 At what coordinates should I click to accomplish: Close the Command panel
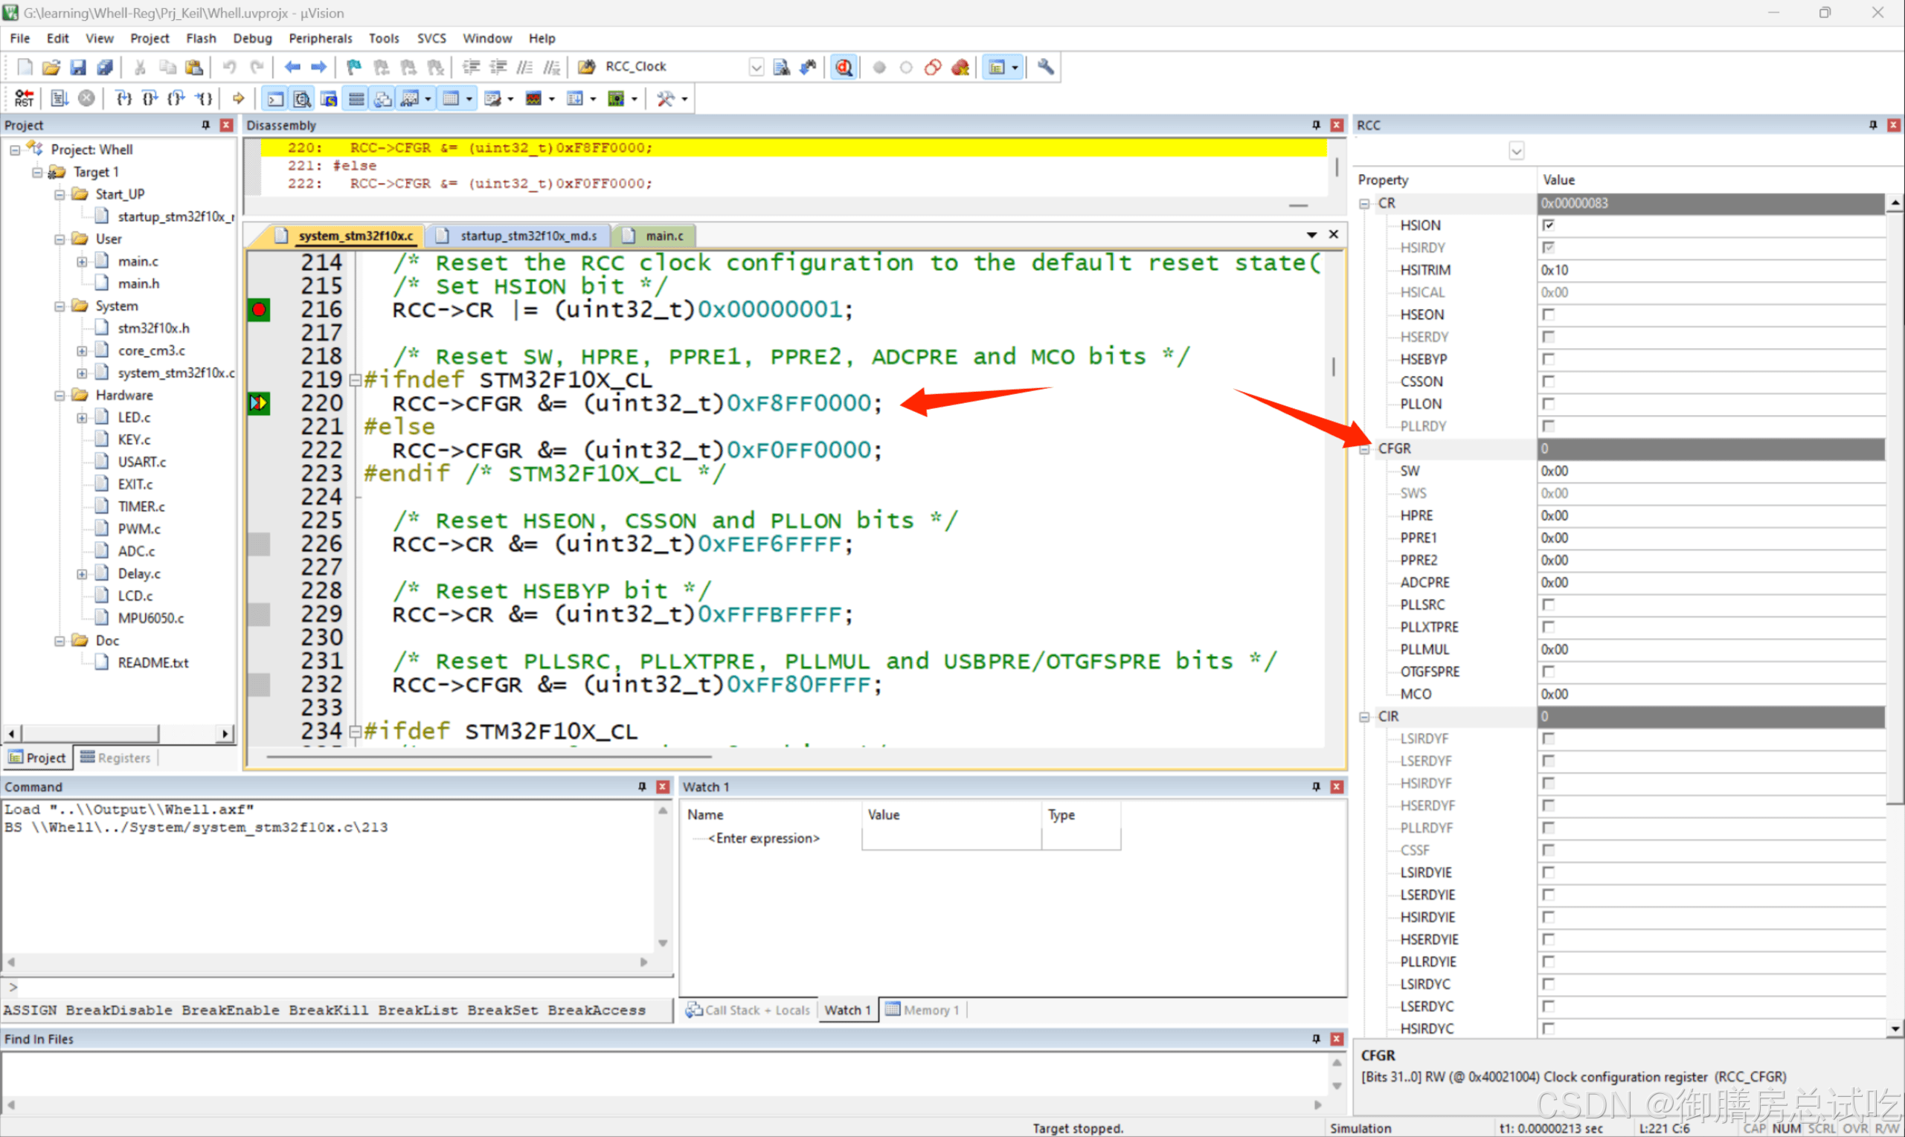[663, 787]
